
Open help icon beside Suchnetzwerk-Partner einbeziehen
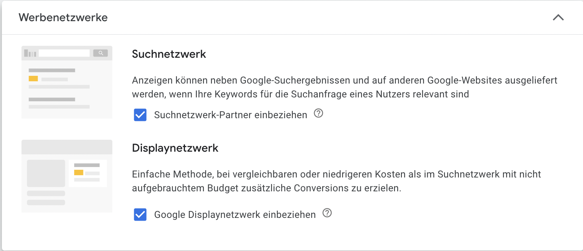pos(318,114)
